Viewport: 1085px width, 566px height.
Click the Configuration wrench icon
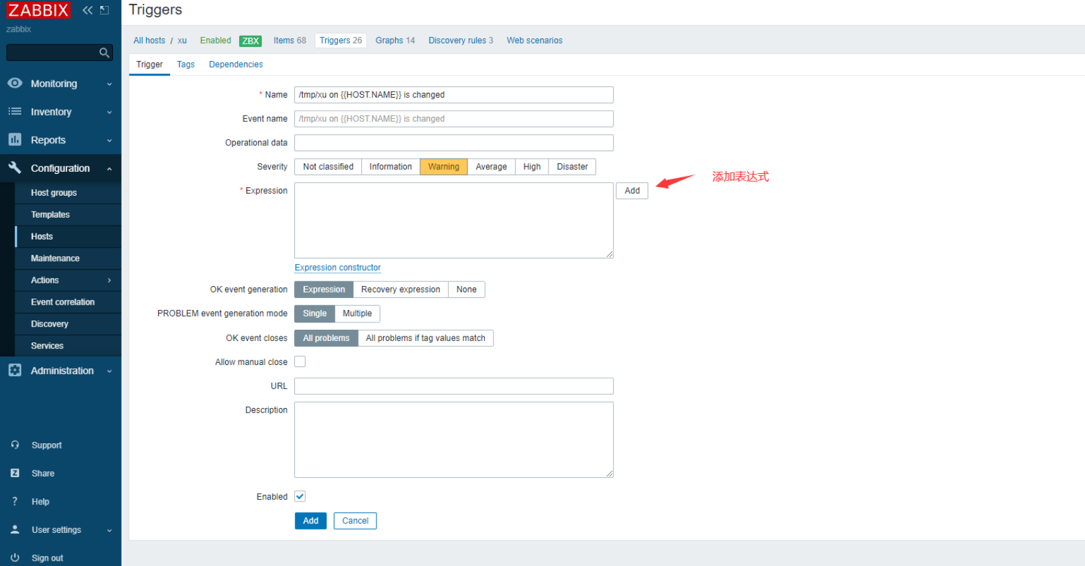coord(15,167)
